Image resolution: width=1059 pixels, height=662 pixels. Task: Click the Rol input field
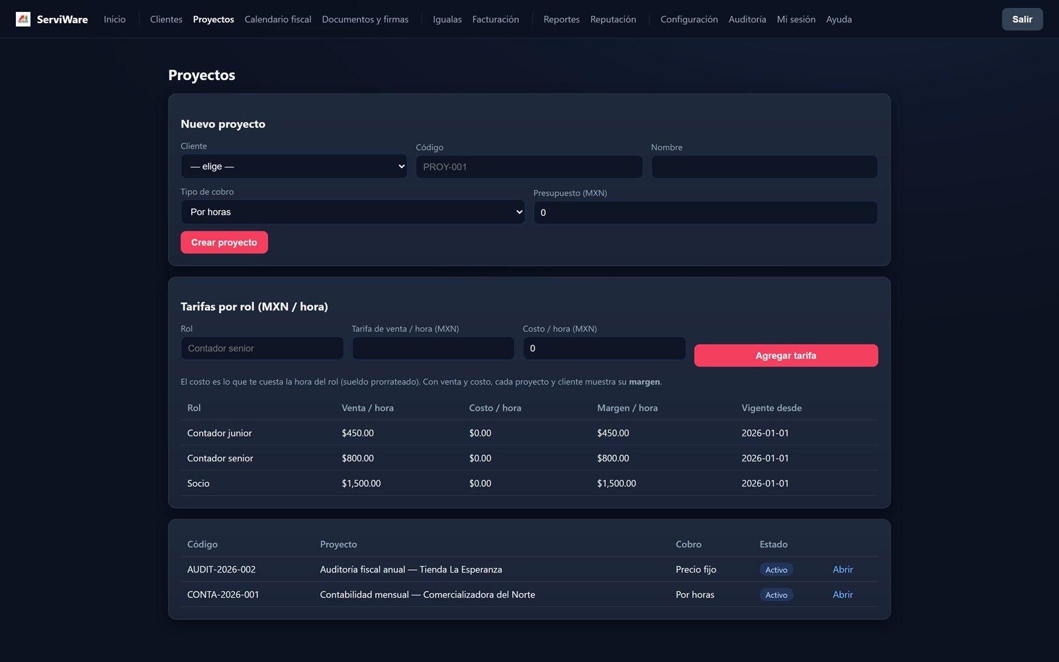262,348
